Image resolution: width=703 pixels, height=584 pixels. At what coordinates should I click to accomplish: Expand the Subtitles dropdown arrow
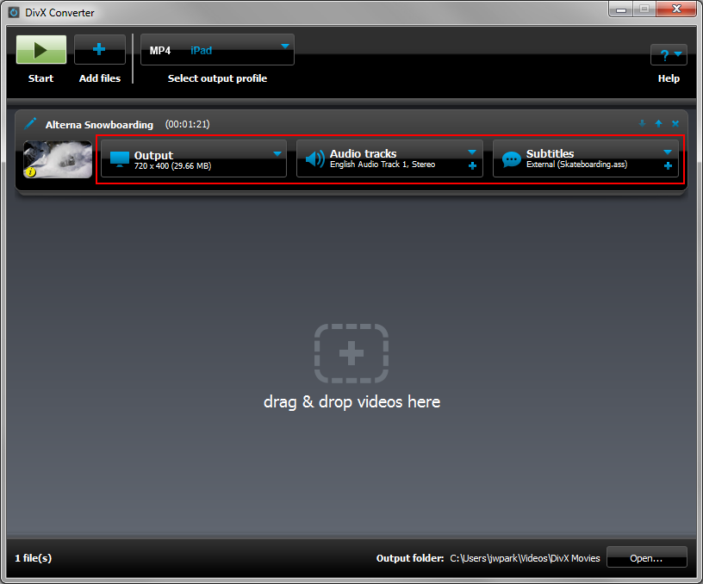coord(668,152)
